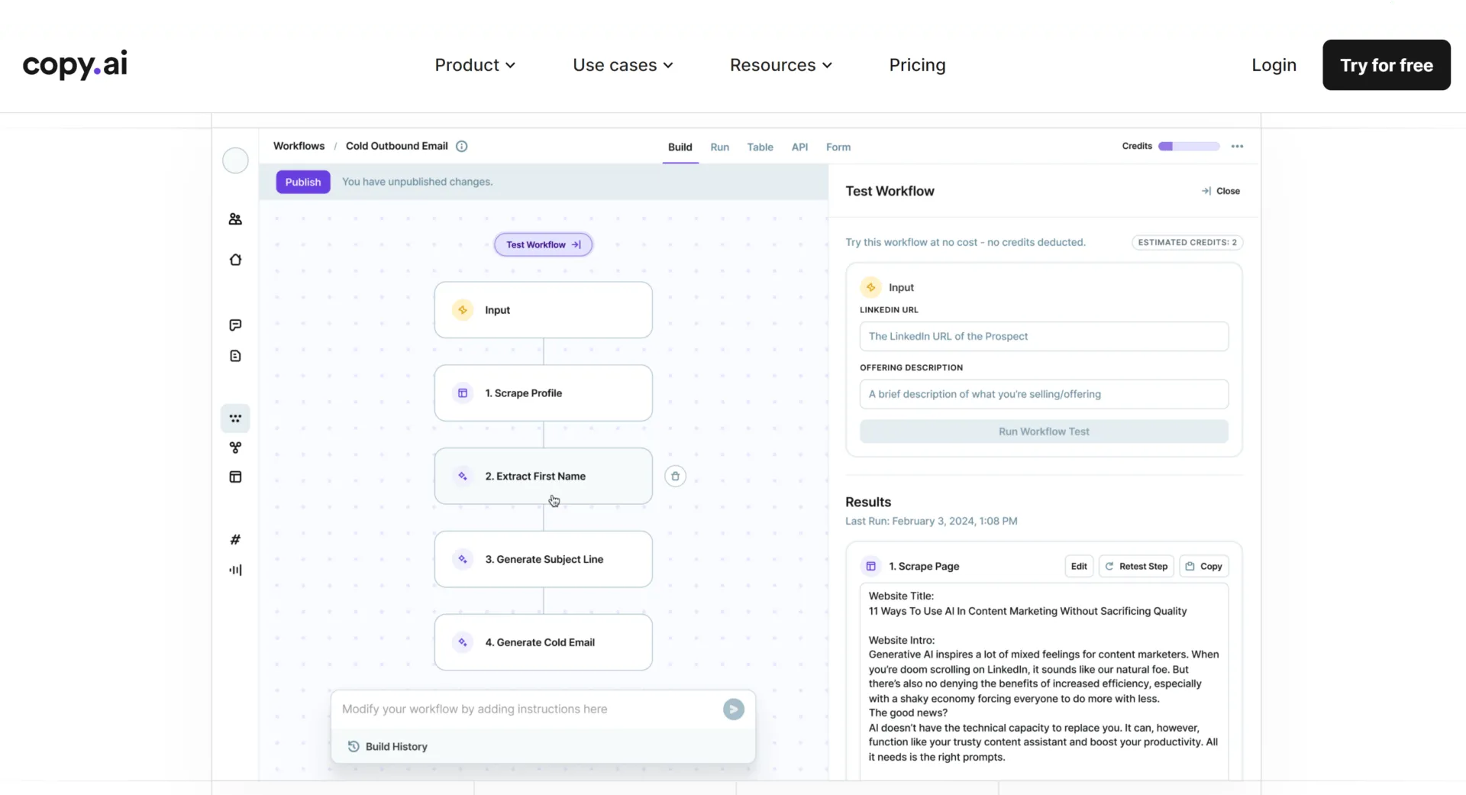Click info icon beside Cold Outbound Email
Screen dimensions: 1466x795
tap(462, 146)
